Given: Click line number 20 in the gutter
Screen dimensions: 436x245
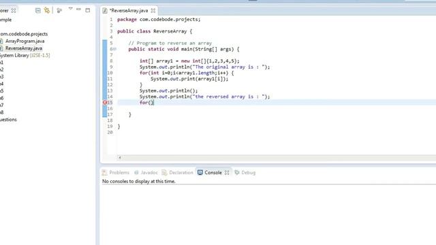Looking at the screenshot, I should [x=110, y=132].
